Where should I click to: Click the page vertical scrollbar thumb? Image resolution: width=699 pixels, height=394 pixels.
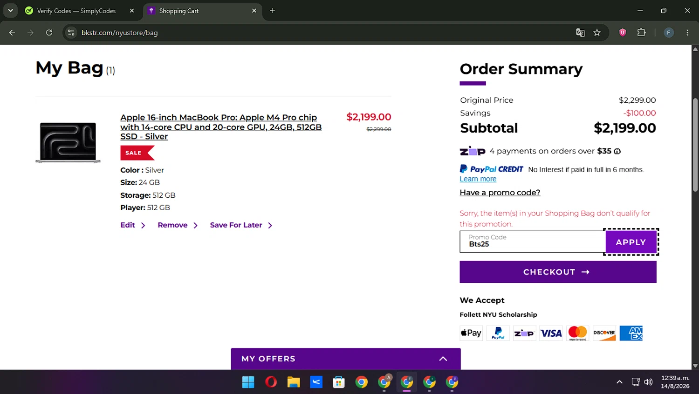click(695, 145)
